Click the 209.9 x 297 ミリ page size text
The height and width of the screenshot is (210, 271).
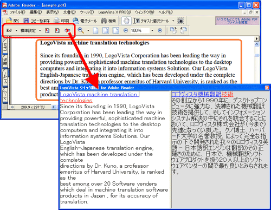coord(33,107)
